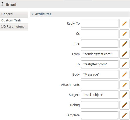
Task: Click the Attributes section title
Action: click(43, 14)
